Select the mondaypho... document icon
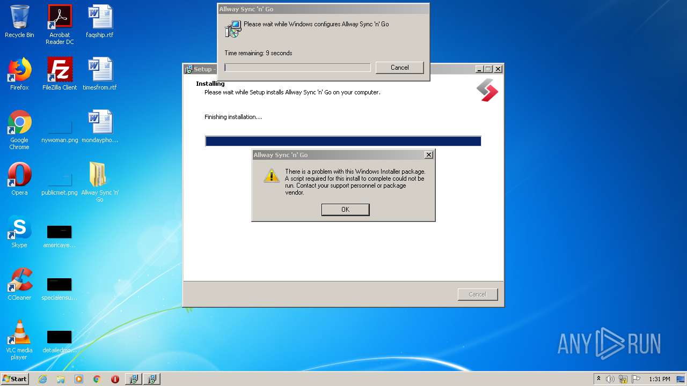687x386 pixels. point(100,127)
